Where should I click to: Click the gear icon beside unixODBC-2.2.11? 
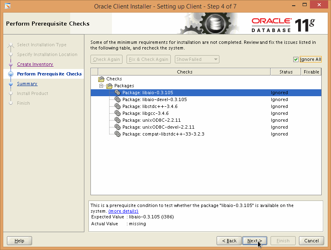[117, 120]
